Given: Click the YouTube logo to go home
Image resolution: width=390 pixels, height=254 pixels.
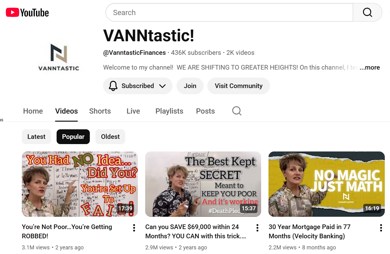Looking at the screenshot, I should coord(27,13).
